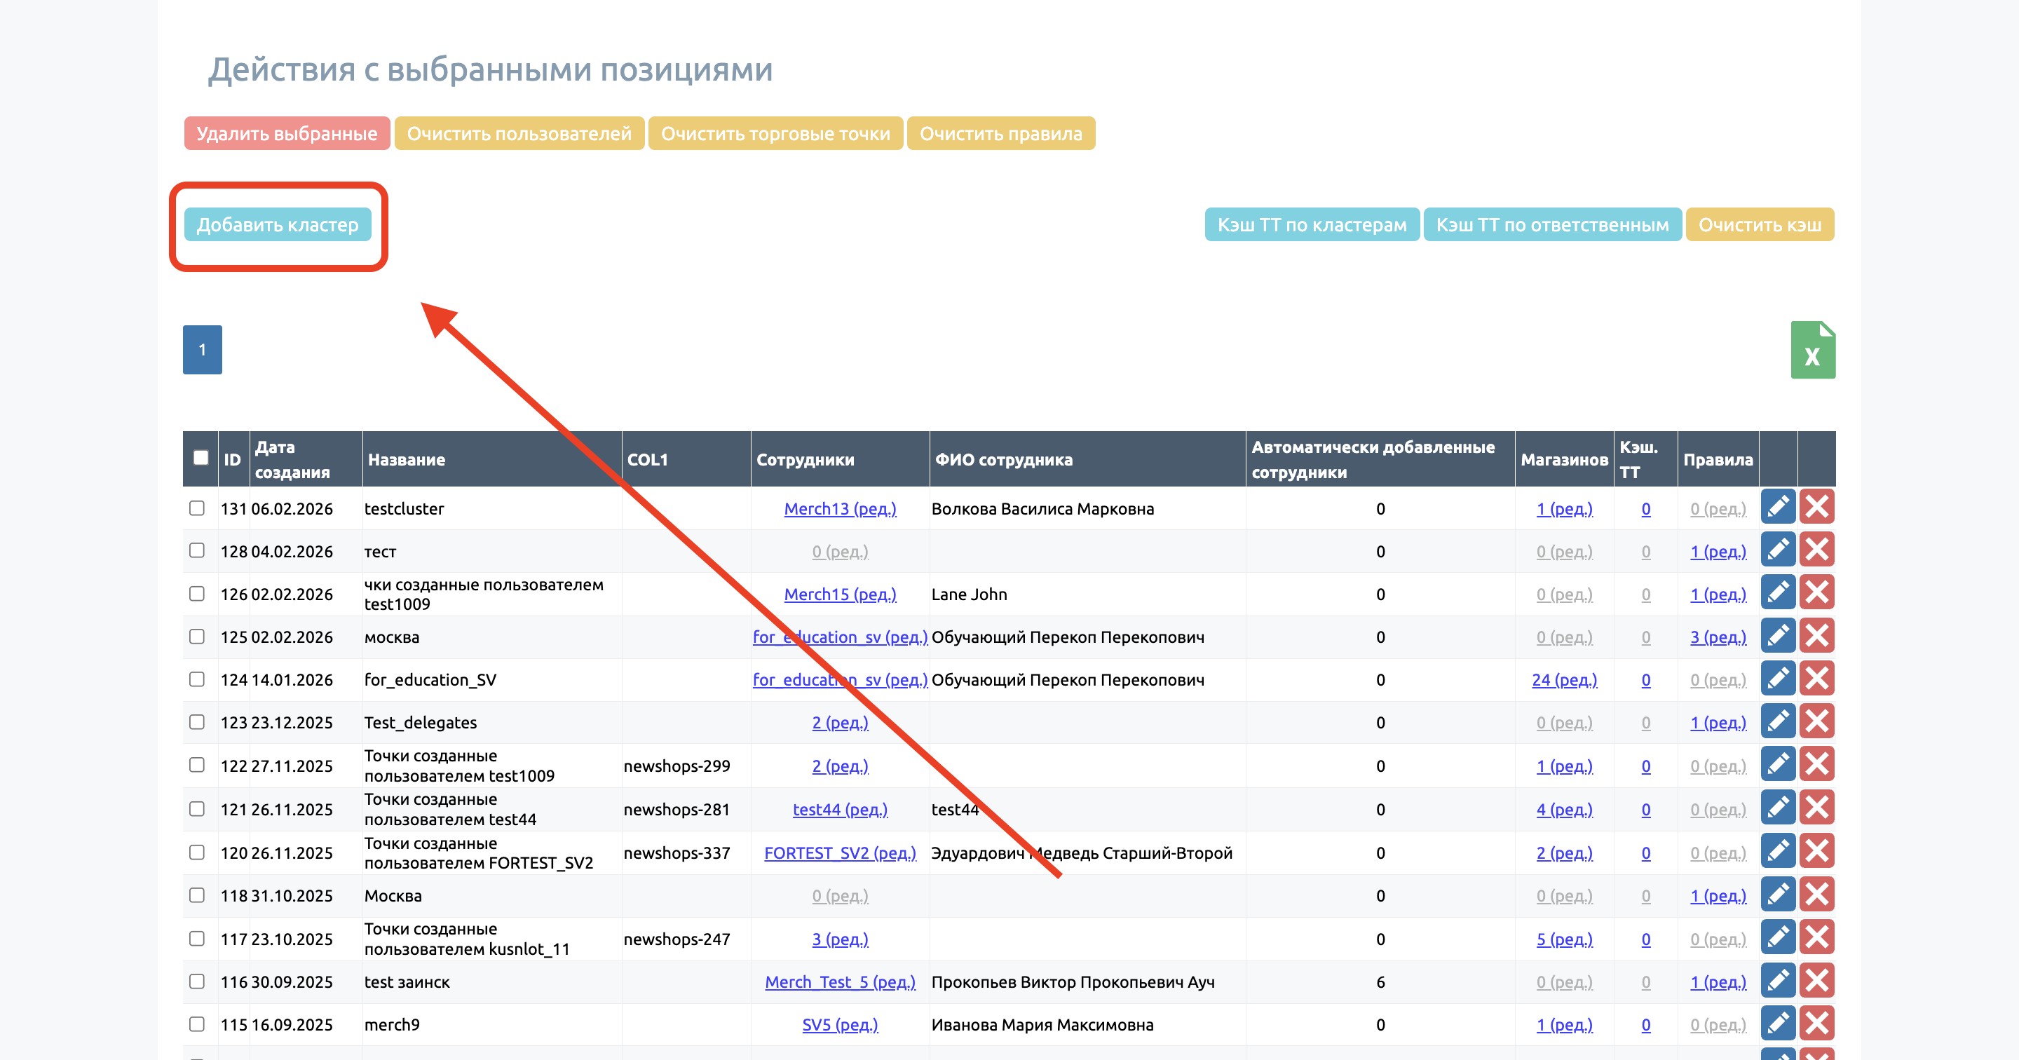Open editor for cluster 116 test заинск
This screenshot has width=2019, height=1060.
(1777, 980)
